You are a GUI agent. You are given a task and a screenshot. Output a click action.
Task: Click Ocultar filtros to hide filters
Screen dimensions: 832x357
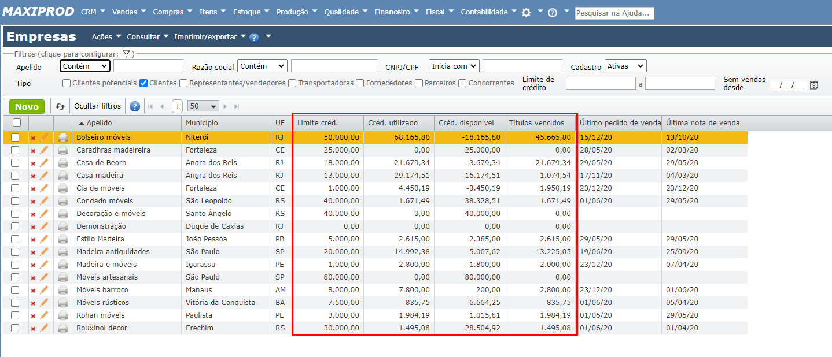pos(97,106)
